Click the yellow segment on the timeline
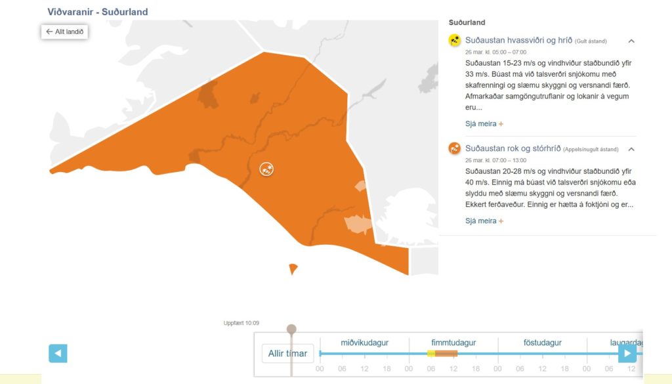The image size is (672, 384). coord(431,354)
